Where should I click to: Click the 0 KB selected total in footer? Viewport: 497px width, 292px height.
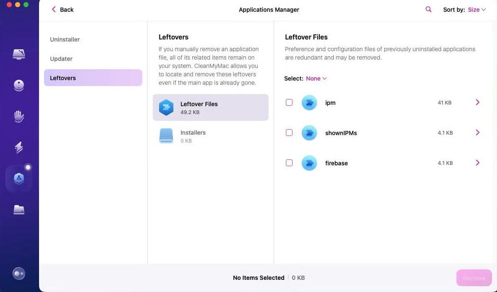[x=298, y=278]
